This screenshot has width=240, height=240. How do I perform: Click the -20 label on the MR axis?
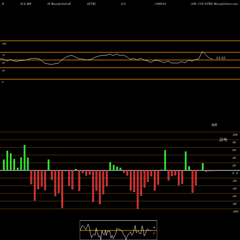[x=234, y=181]
